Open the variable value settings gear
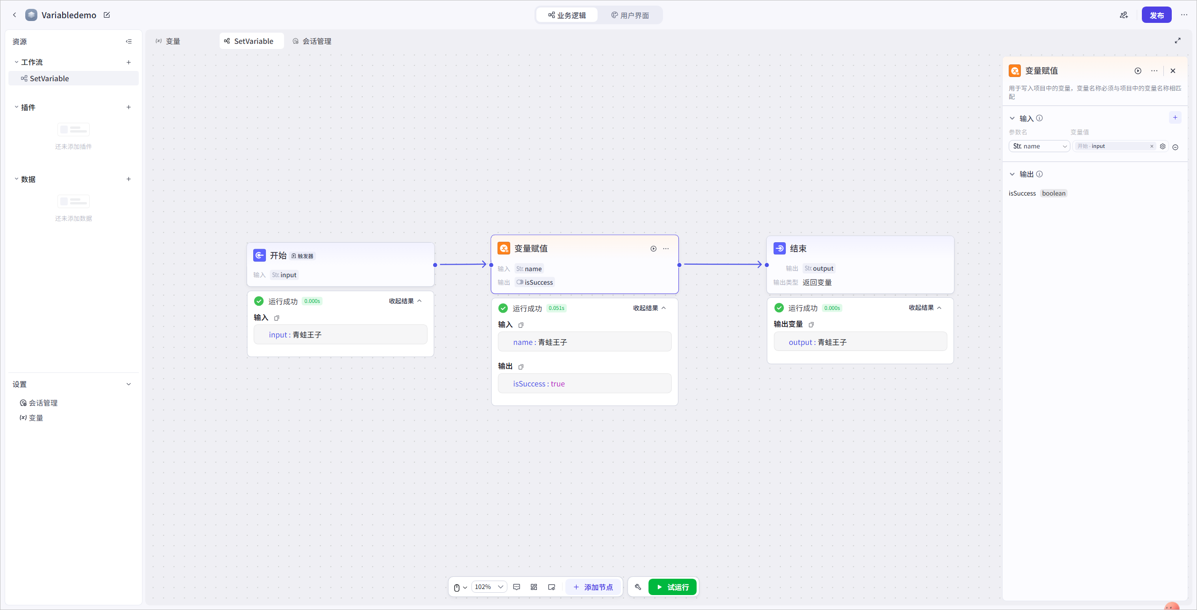The width and height of the screenshot is (1197, 610). click(x=1162, y=146)
